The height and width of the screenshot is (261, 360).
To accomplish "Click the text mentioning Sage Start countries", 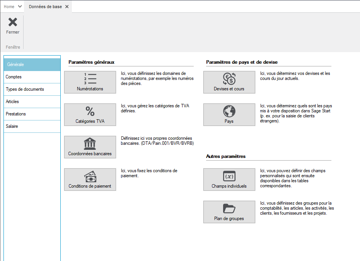I will pyautogui.click(x=296, y=113).
